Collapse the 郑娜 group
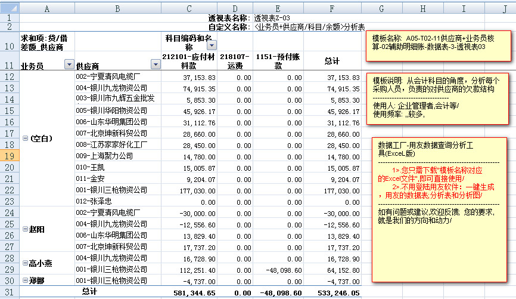The height and width of the screenshot is (299, 516). pyautogui.click(x=25, y=280)
